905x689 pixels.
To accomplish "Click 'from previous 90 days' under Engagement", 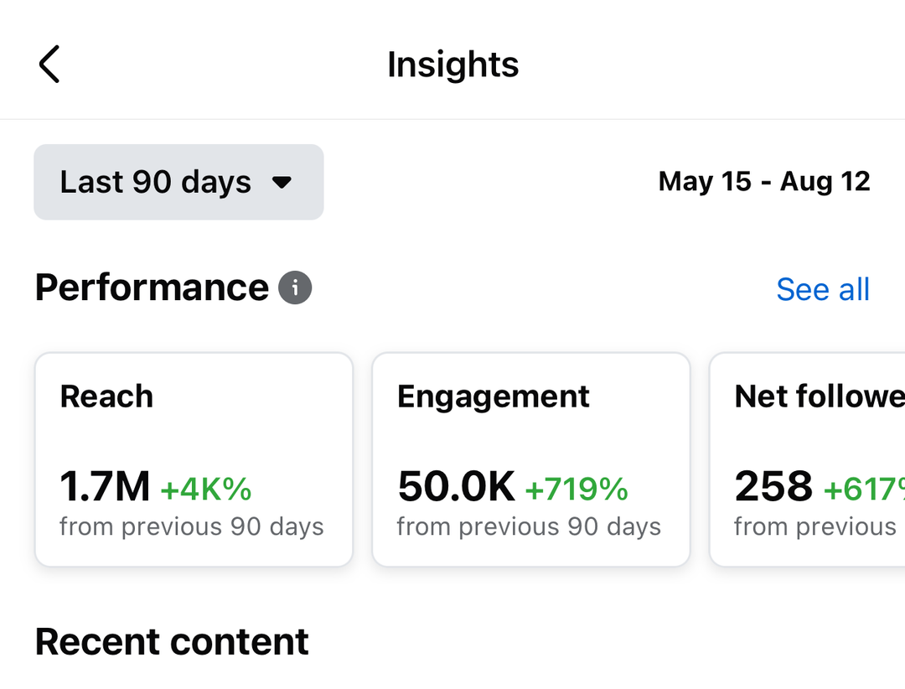I will point(529,527).
